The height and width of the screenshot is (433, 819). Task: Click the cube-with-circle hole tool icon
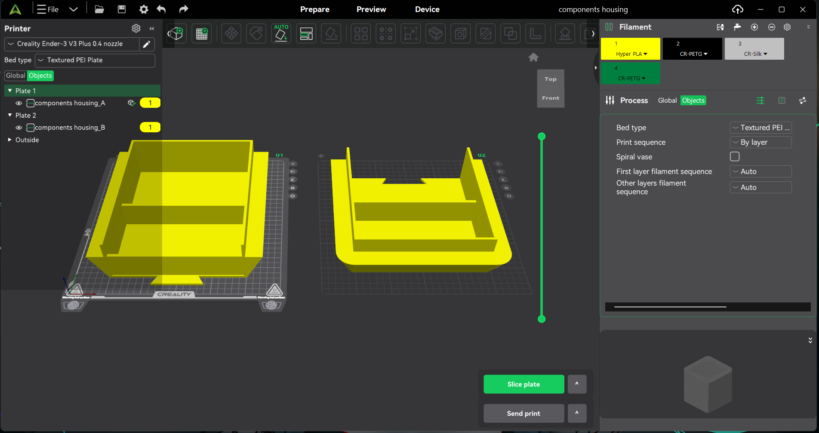(461, 34)
